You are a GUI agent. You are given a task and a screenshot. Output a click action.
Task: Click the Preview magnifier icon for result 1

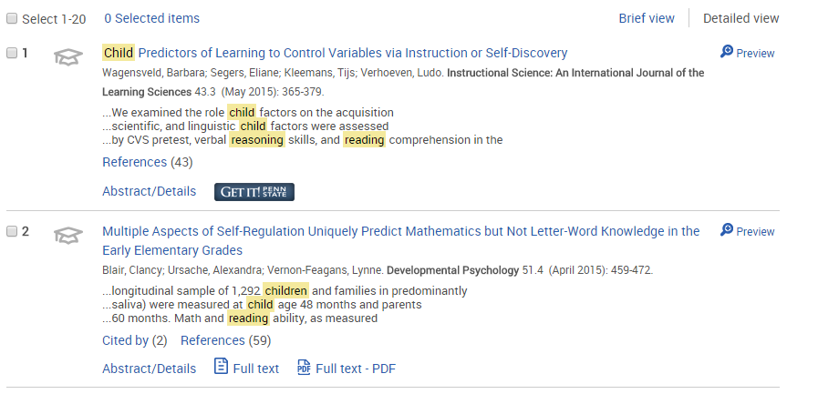tap(727, 52)
